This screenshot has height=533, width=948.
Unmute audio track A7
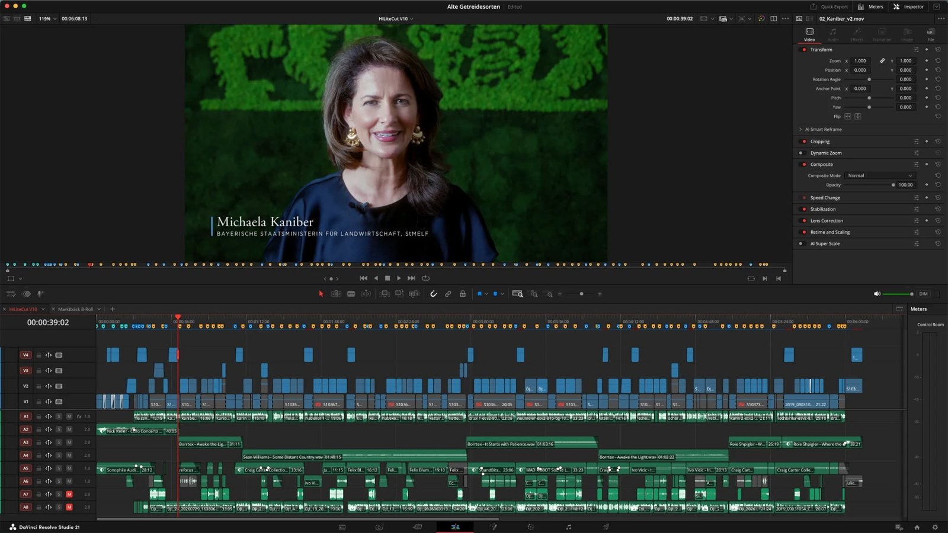tap(69, 494)
